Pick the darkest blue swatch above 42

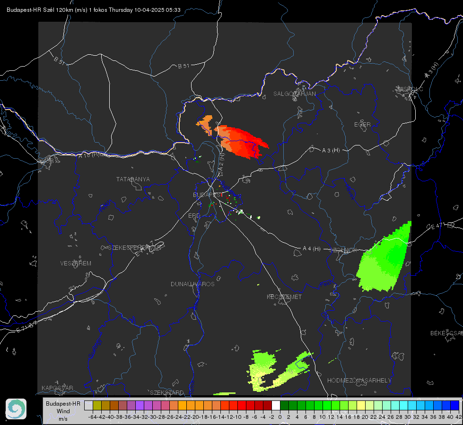click(455, 405)
